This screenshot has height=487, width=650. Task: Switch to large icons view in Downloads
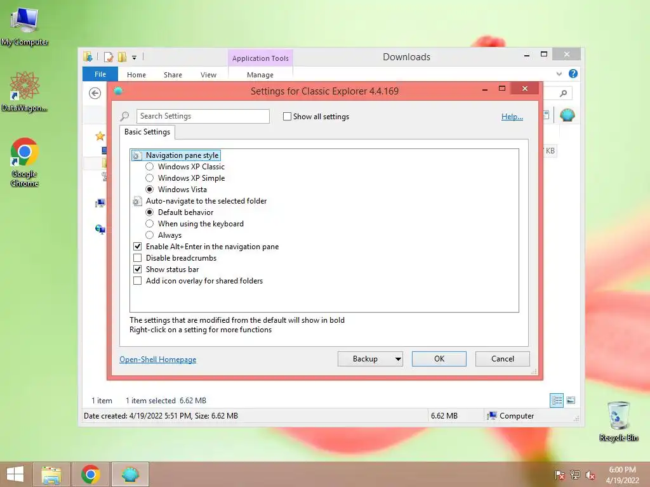[571, 400]
